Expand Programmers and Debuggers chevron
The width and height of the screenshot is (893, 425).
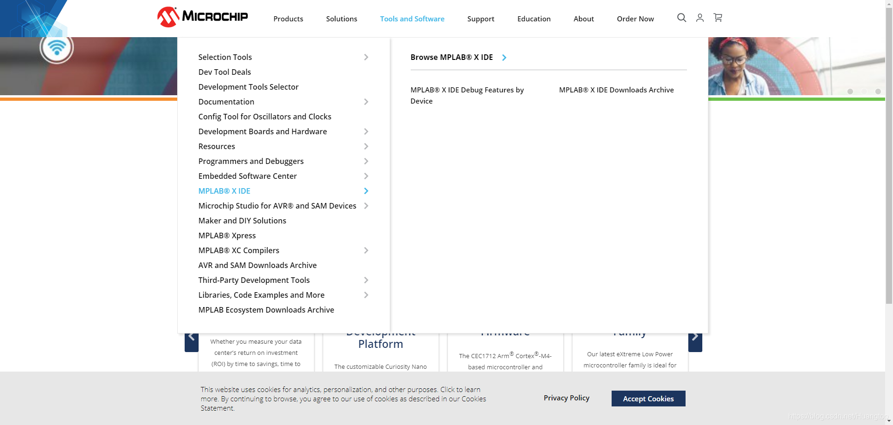click(366, 161)
